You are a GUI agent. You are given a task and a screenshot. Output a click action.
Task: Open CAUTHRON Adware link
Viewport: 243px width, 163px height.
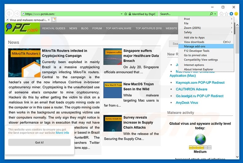(x=191, y=89)
